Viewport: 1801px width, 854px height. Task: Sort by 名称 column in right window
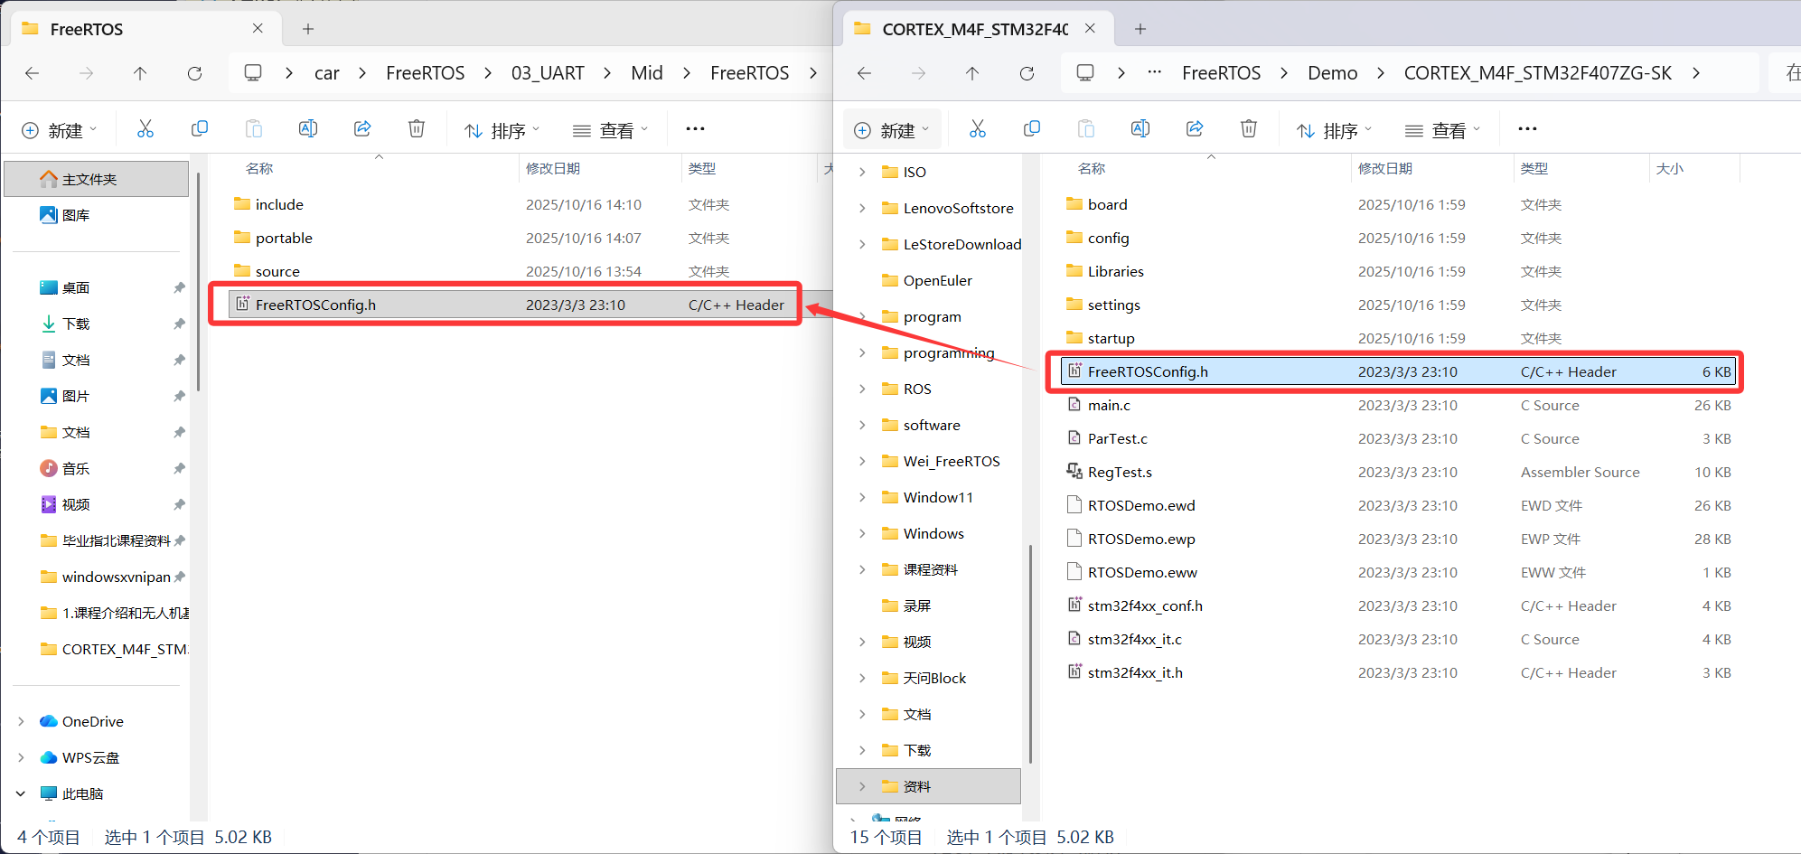(x=1092, y=168)
